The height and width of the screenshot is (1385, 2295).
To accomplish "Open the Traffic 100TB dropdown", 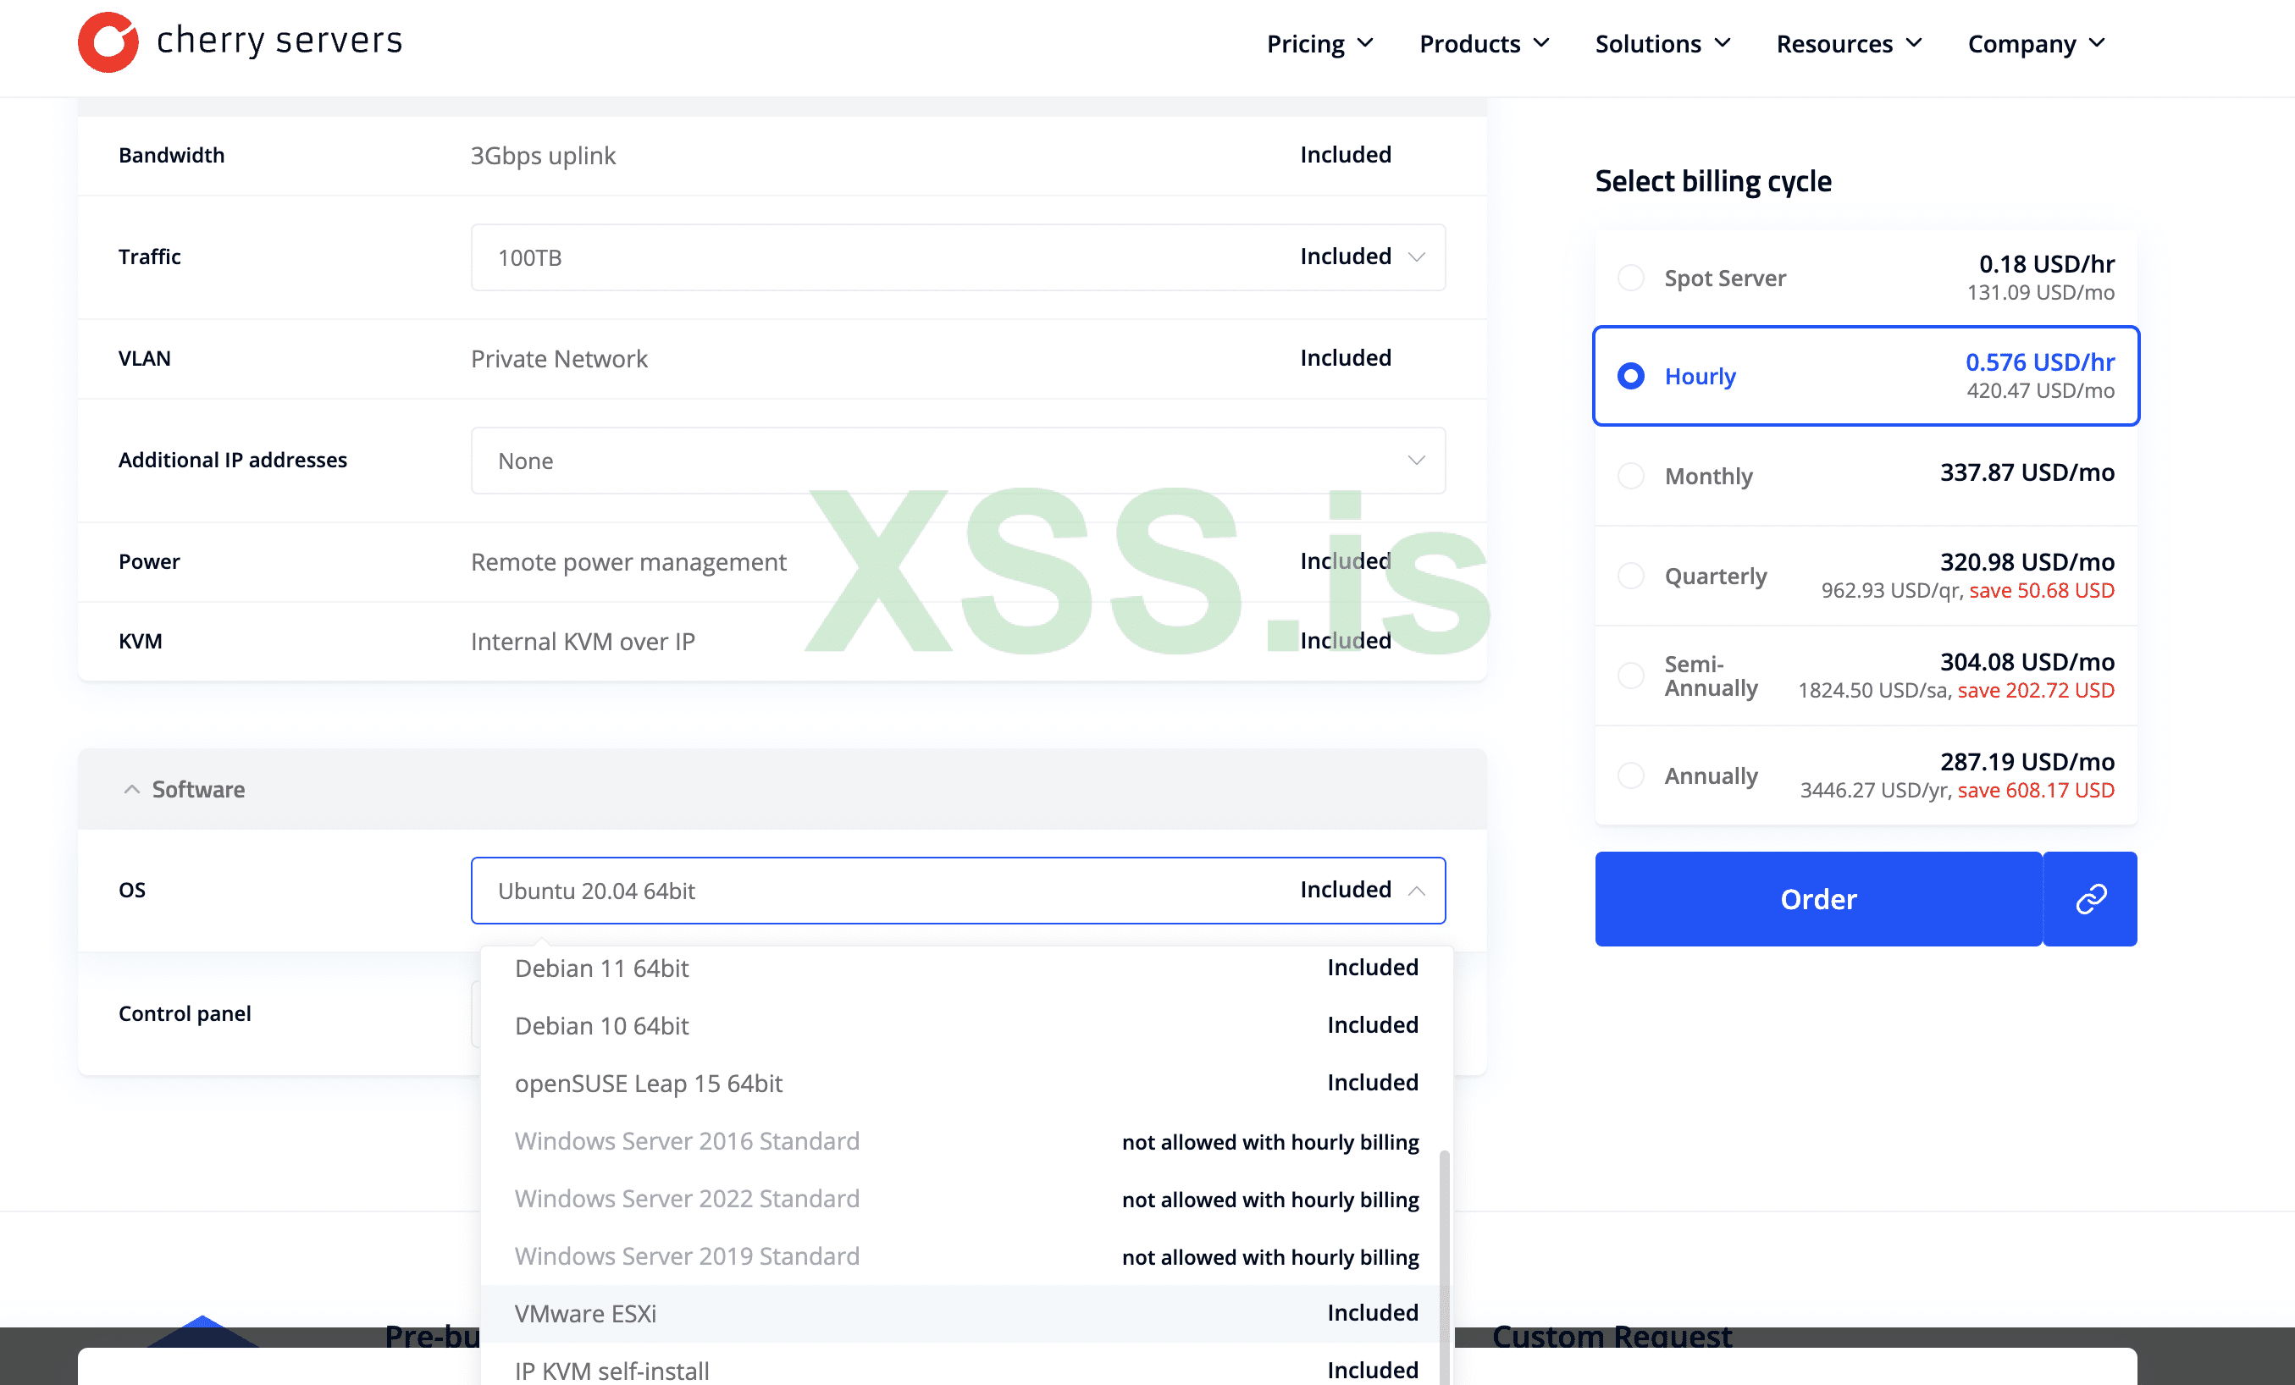I will (958, 257).
